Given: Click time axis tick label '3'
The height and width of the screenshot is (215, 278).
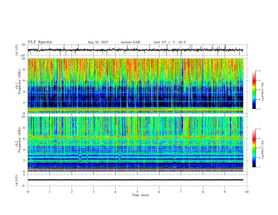Looking at the screenshot, I should pyautogui.click(x=93, y=192).
